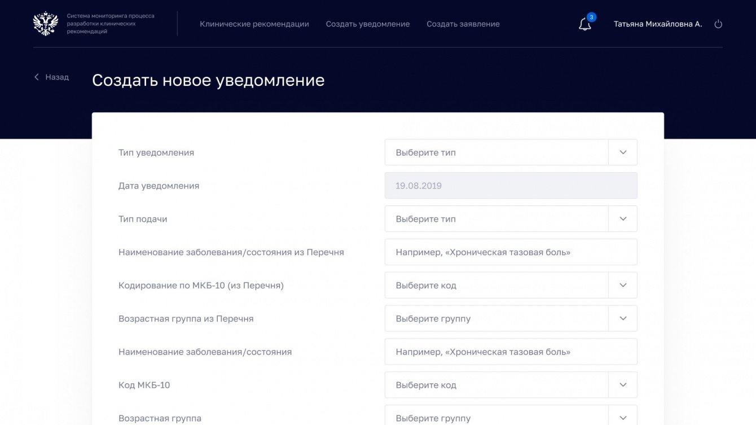Viewport: 756px width, 425px height.
Task: Open the Клинические рекомендации menu item
Action: coord(254,24)
